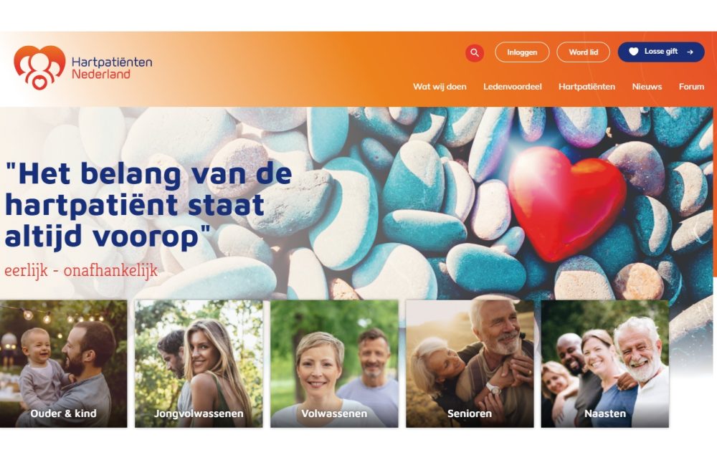The image size is (717, 473).
Task: Click the Hartpatiënten Nederland logo text
Action: pos(112,67)
